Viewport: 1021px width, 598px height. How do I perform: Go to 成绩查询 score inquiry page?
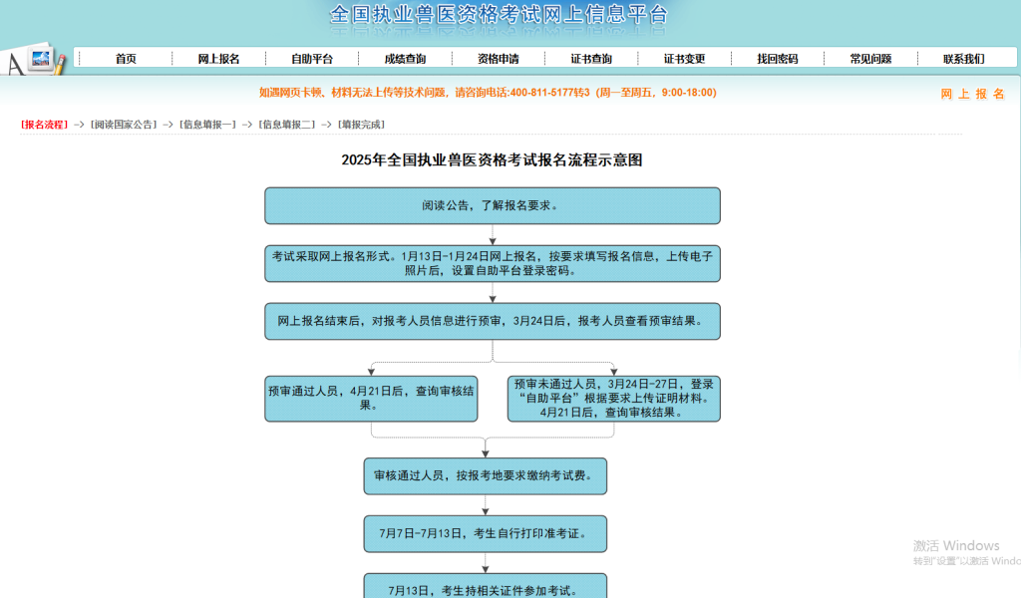(404, 57)
